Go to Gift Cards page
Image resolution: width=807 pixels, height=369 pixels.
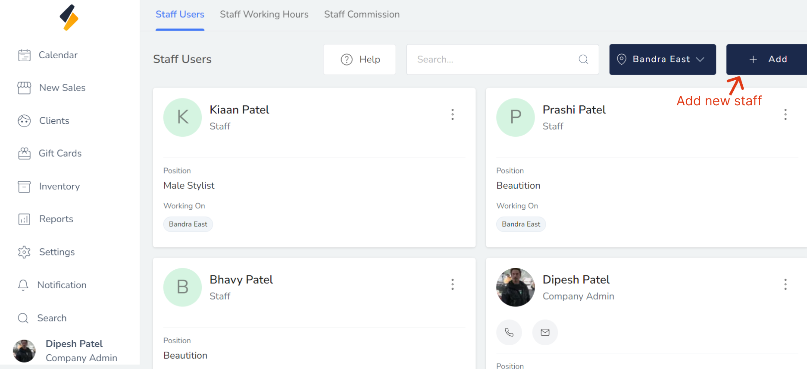(60, 154)
